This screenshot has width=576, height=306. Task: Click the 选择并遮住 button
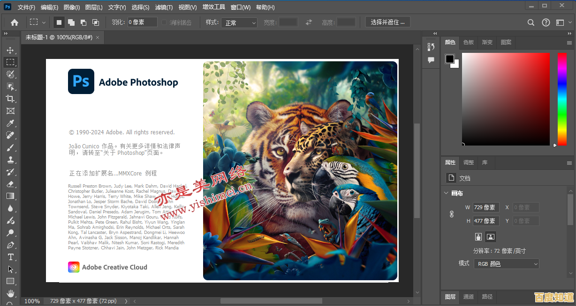[x=387, y=22]
